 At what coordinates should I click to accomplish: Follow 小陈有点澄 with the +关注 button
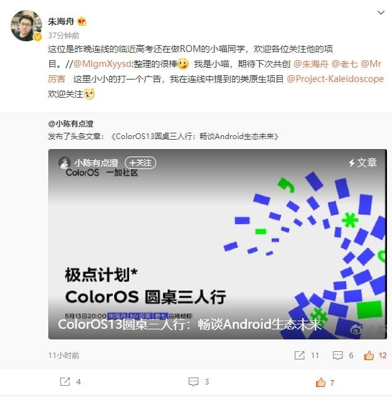[140, 163]
